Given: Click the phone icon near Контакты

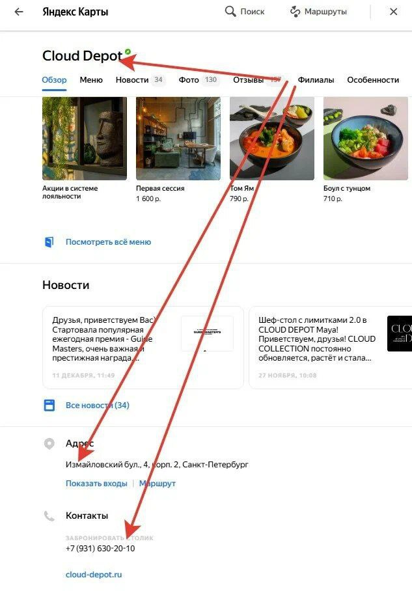Looking at the screenshot, I should coord(49,515).
